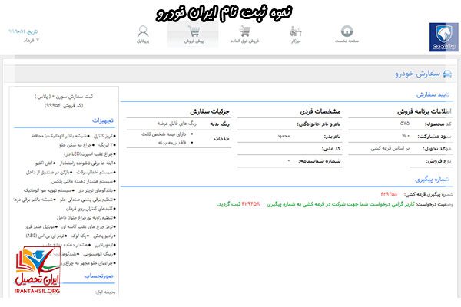Click the نام پدر value محمود
Viewport: 461px width, 307px height.
284,136
